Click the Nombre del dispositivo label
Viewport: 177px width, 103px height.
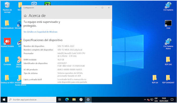coord(34,46)
